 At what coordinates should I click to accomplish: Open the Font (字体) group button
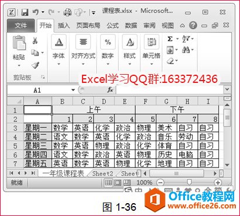tap(59, 50)
